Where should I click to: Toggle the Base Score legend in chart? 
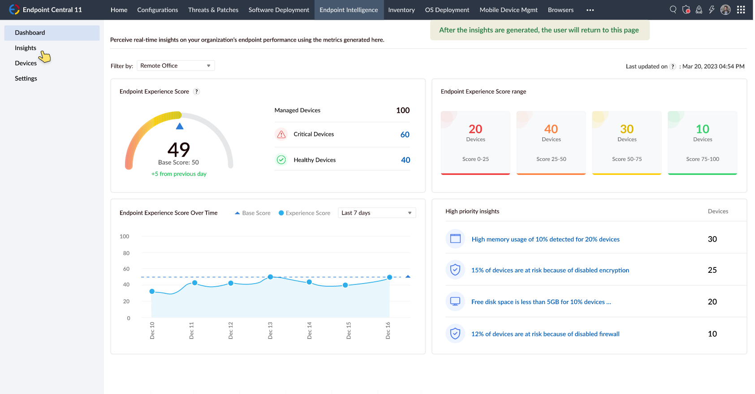click(253, 213)
